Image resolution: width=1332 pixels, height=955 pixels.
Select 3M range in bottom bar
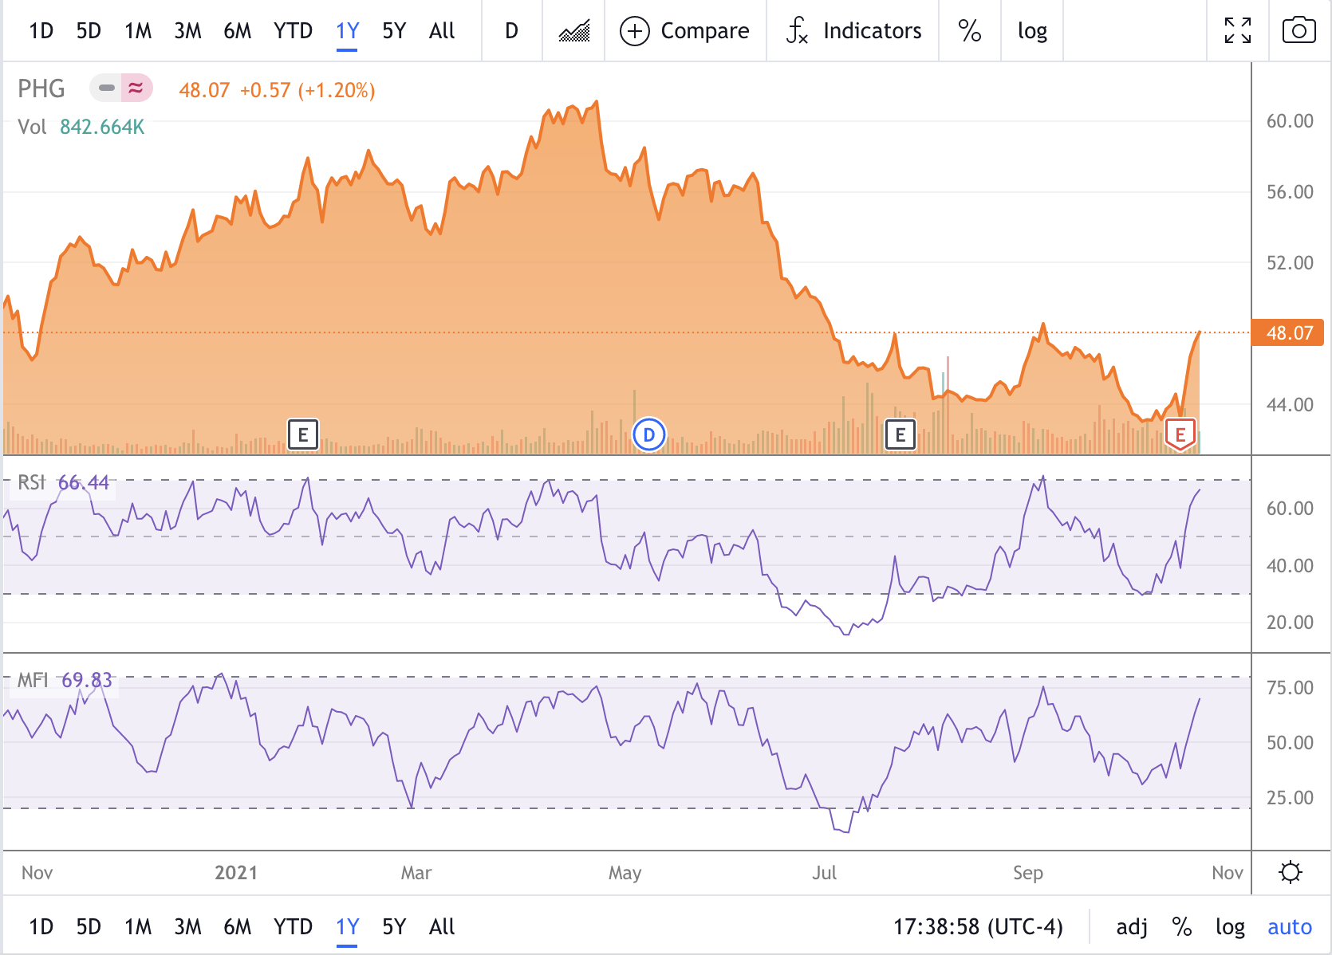pyautogui.click(x=187, y=927)
